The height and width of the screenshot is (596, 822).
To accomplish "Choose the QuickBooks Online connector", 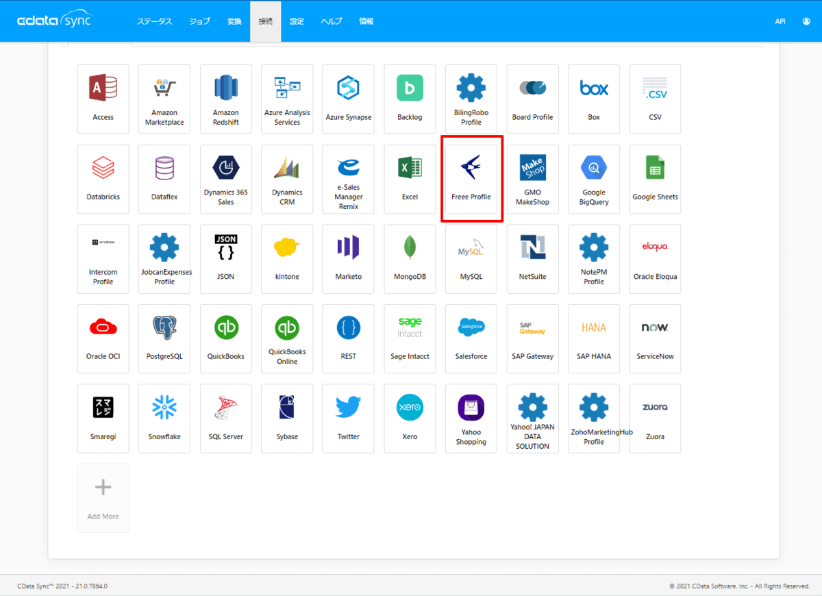I will coord(287,338).
